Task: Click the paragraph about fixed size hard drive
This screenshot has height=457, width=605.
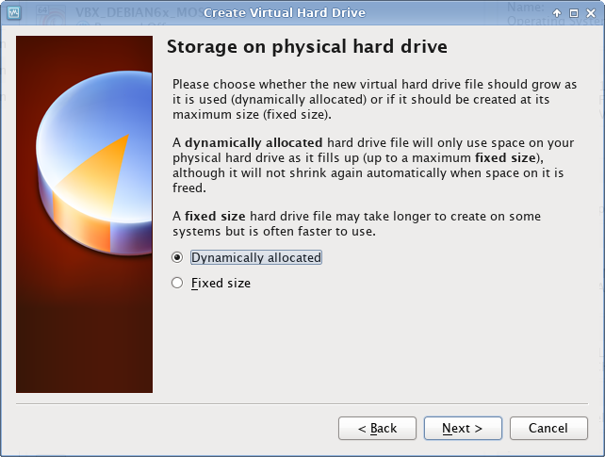Action: click(356, 223)
